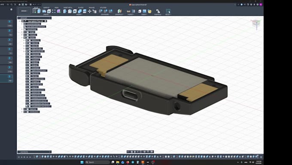Select the Combine tool in Modify group
Image resolution: width=292 pixels, height=165 pixels.
(80, 11)
